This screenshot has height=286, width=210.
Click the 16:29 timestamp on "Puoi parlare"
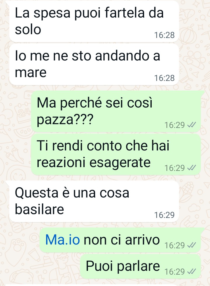(174, 272)
